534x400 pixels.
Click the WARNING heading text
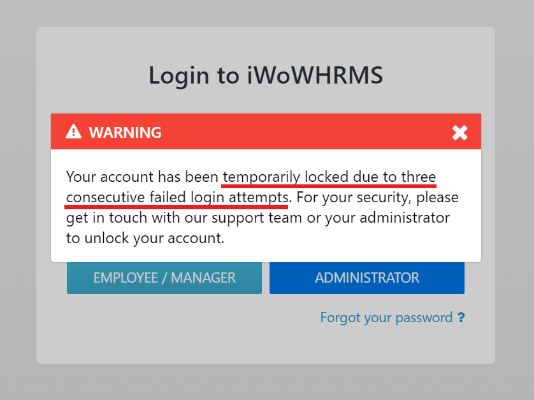tap(125, 132)
